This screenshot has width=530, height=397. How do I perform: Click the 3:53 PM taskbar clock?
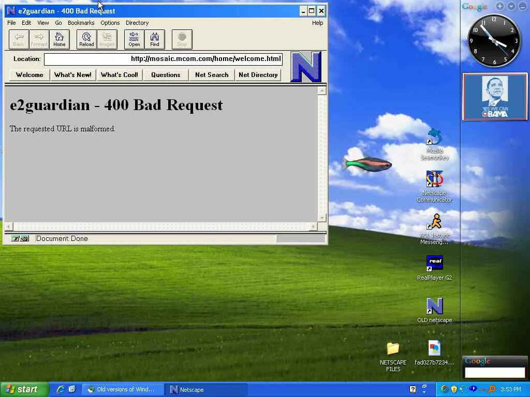click(x=511, y=389)
